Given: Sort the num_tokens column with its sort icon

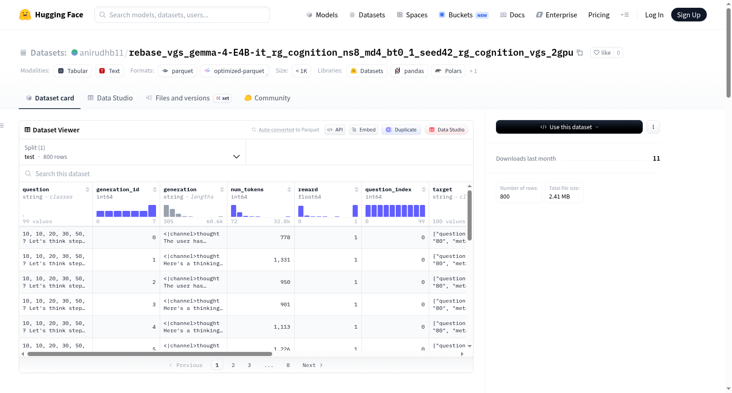Looking at the screenshot, I should click(x=289, y=189).
